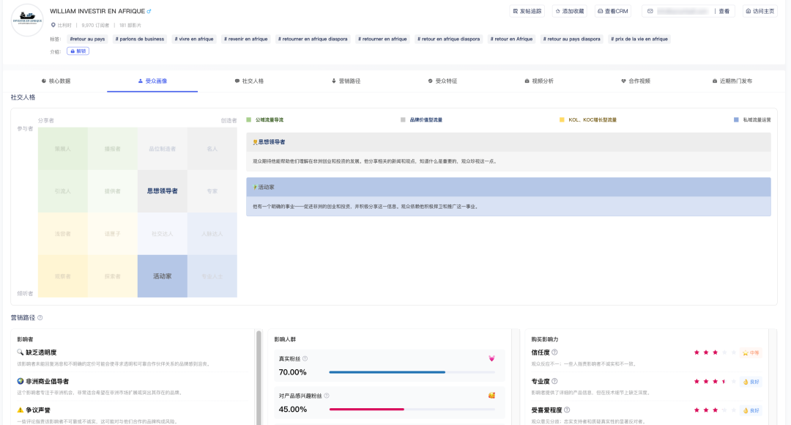Viewport: 791px width, 425px height.
Task: Click the 添加收藏 button
Action: click(x=569, y=11)
